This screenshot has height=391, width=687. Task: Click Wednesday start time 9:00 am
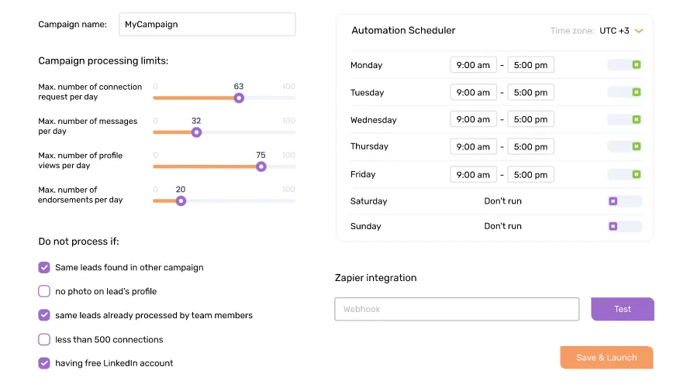coord(473,119)
